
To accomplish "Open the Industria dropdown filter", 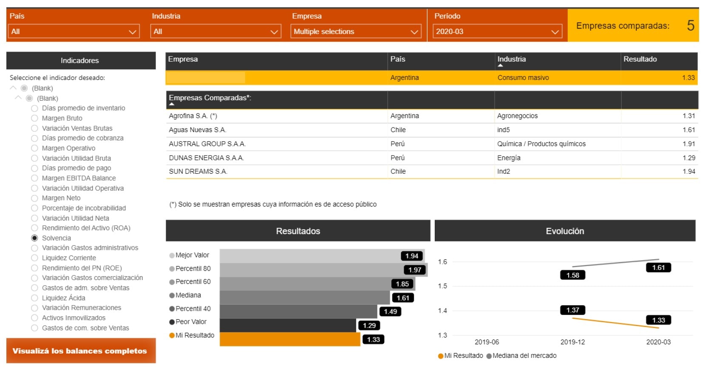I will (215, 31).
